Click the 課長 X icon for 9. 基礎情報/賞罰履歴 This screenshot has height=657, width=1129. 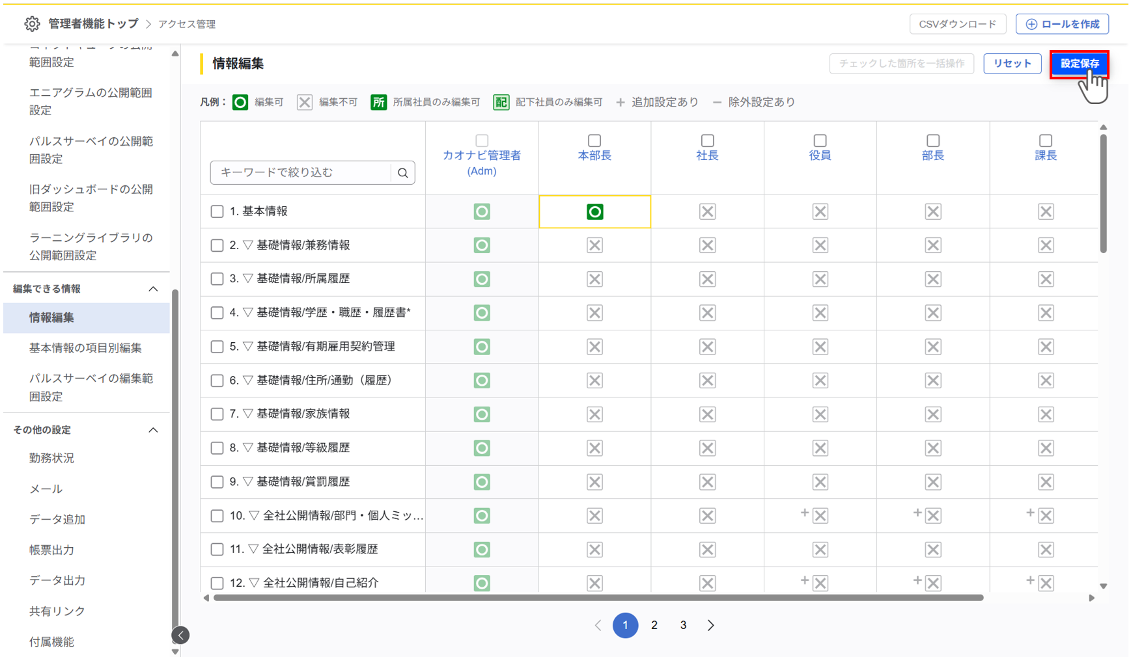[x=1046, y=482]
